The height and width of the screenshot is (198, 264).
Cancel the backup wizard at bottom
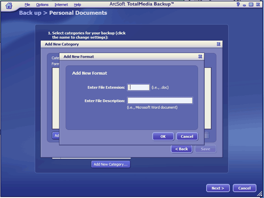pos(245,188)
